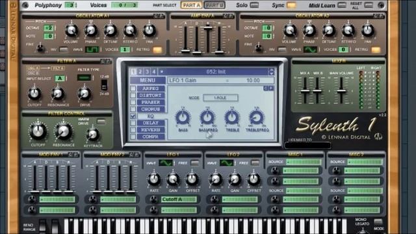Click the Main Volume slider
The height and width of the screenshot is (234, 416).
coord(341,91)
